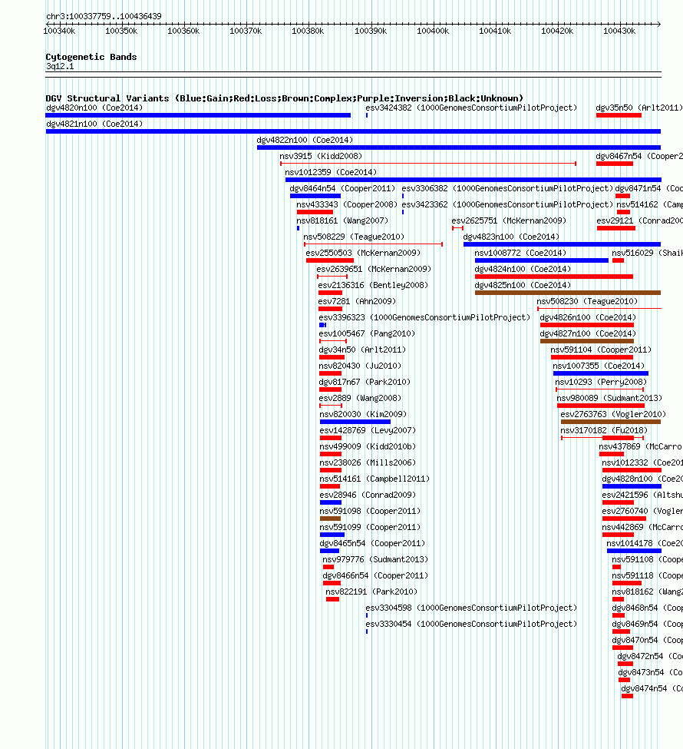Viewport: 683px width, 749px height.
Task: Select nsv499009 (Kidd2010b) entry
Action: 368,446
